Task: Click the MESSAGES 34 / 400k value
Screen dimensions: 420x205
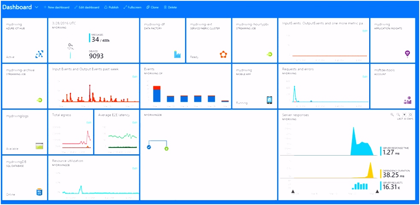Action: click(x=101, y=40)
